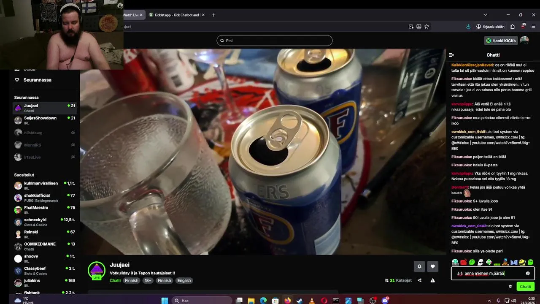Open offline channel MonniRS in sidebar
Viewport: 540px width, 304px height.
coord(45,145)
